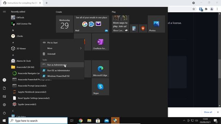Open Chrome three-dot menu
The width and height of the screenshot is (221, 124).
click(x=217, y=9)
